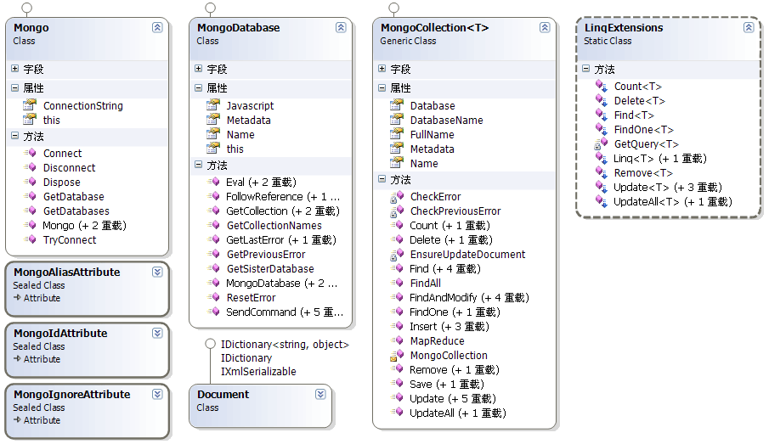This screenshot has height=444, width=769.
Task: Click the IXmlSerializable interface label
Action: 258,371
